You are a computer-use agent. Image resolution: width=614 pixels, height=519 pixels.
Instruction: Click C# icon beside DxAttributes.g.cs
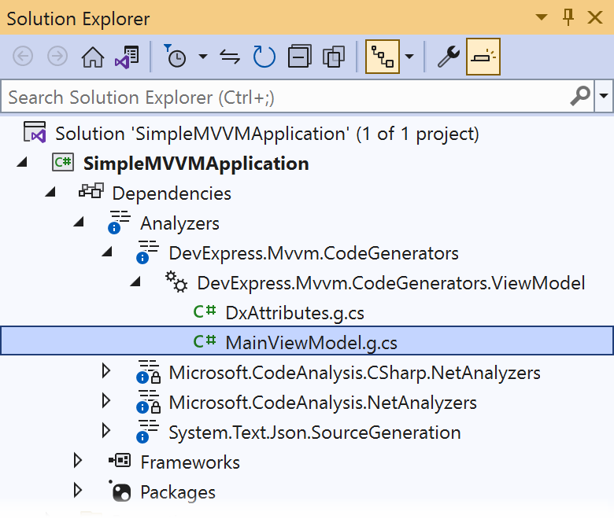tap(205, 311)
